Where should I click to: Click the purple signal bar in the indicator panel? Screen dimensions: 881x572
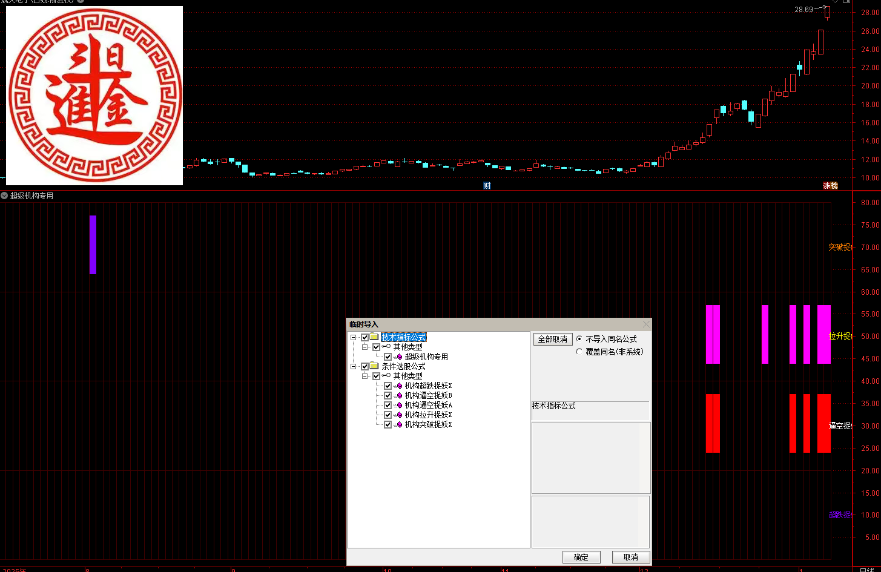pyautogui.click(x=93, y=245)
